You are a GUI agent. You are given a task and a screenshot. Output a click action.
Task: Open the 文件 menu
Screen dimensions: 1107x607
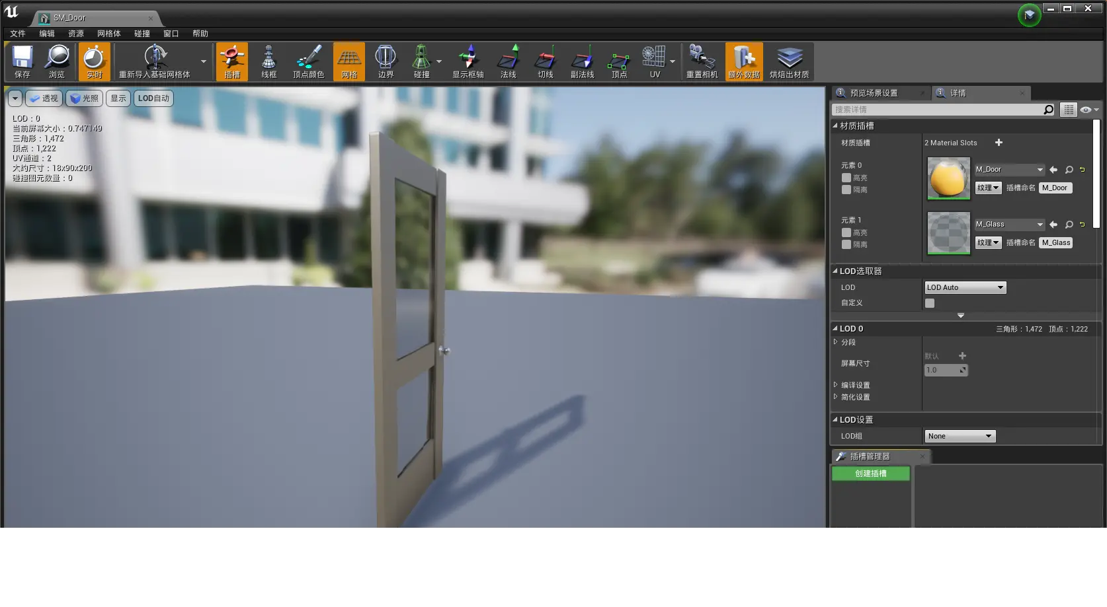click(x=18, y=34)
